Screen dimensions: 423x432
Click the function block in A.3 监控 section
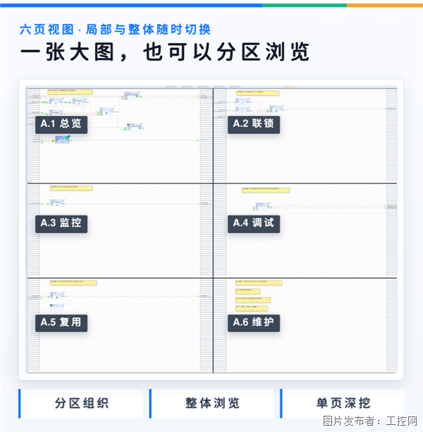pyautogui.click(x=57, y=203)
